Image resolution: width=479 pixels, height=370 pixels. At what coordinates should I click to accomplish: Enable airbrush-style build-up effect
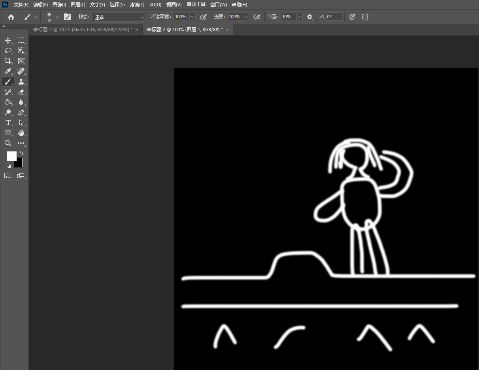click(x=257, y=17)
